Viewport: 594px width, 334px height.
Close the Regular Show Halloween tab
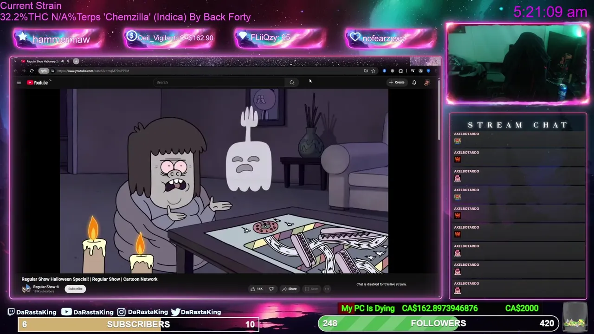point(68,61)
